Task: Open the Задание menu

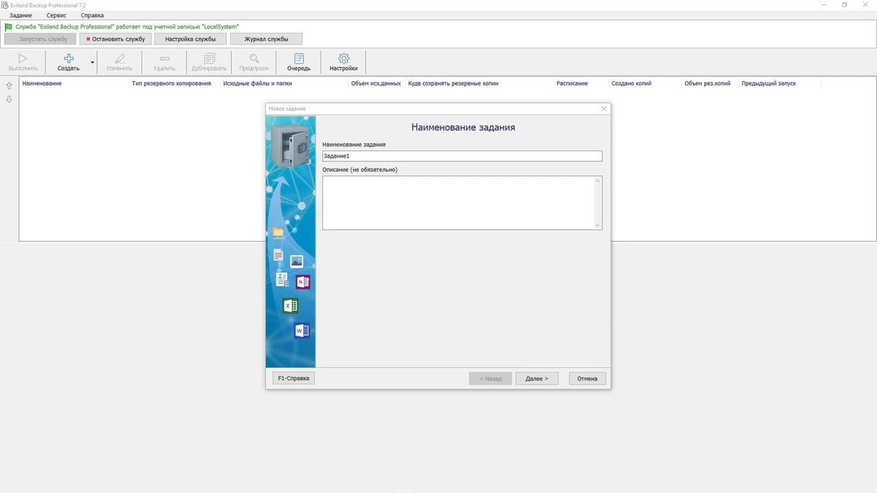Action: coord(20,15)
